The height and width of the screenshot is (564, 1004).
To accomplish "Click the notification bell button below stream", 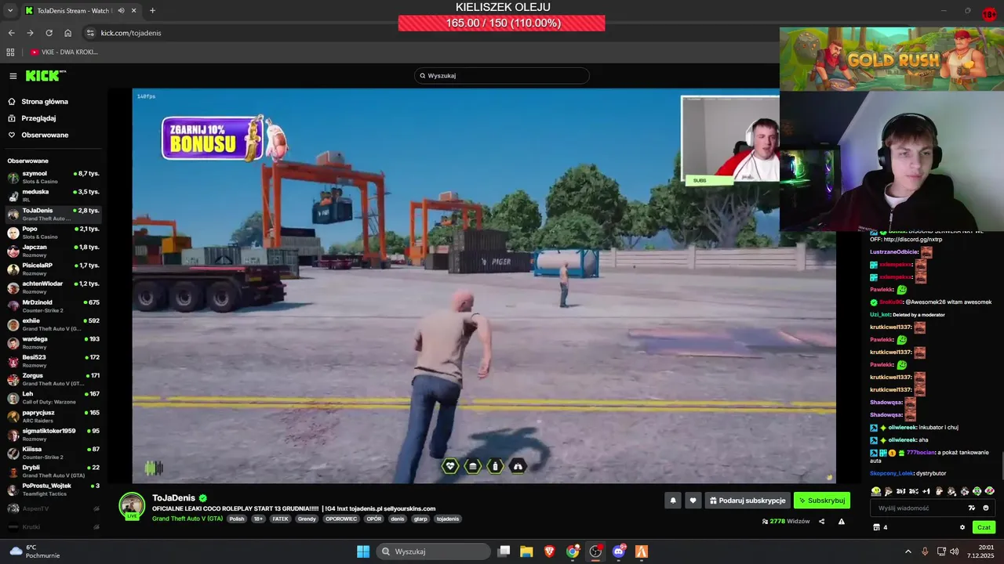I will point(673,500).
